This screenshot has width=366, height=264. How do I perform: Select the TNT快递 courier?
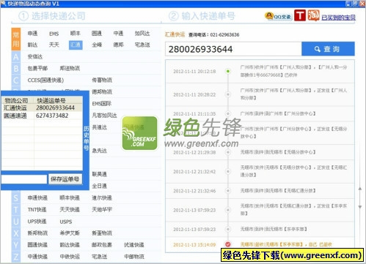tap(37, 210)
